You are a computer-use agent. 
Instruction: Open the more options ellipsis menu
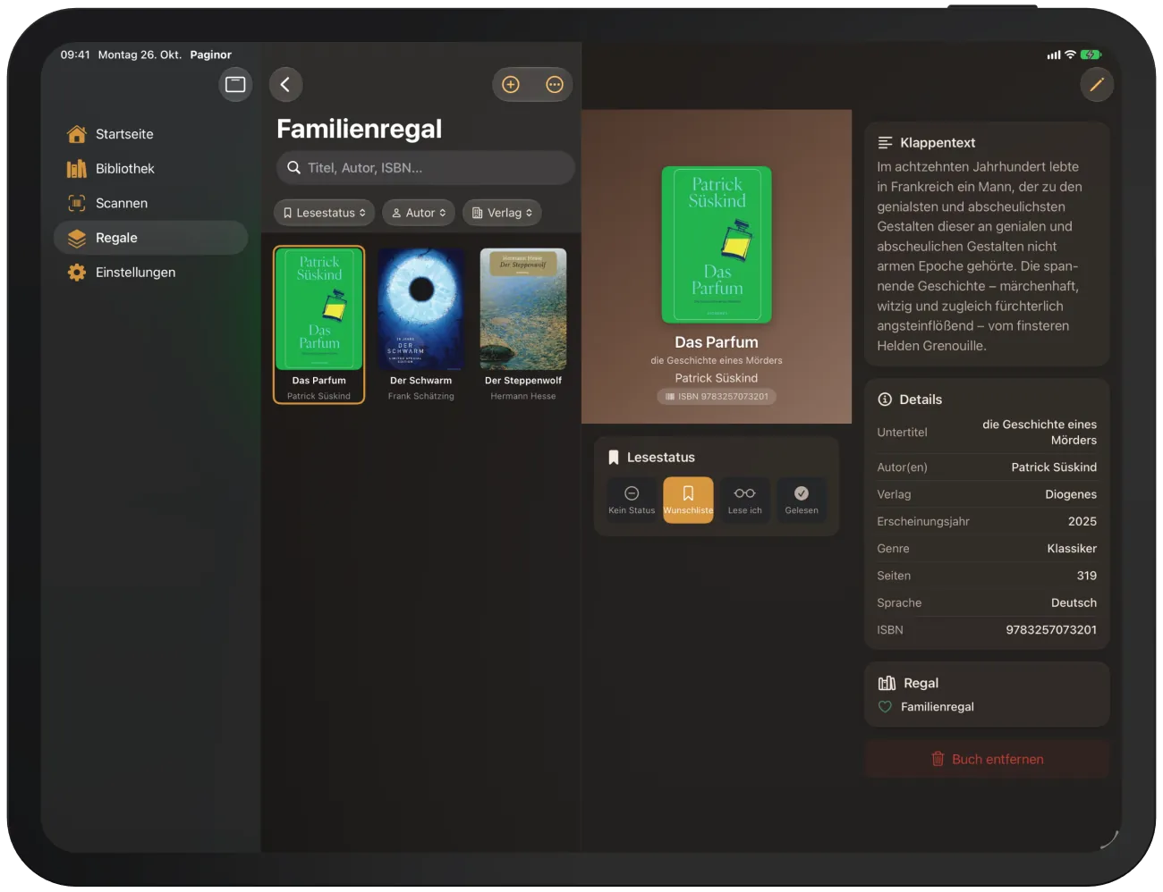(555, 84)
